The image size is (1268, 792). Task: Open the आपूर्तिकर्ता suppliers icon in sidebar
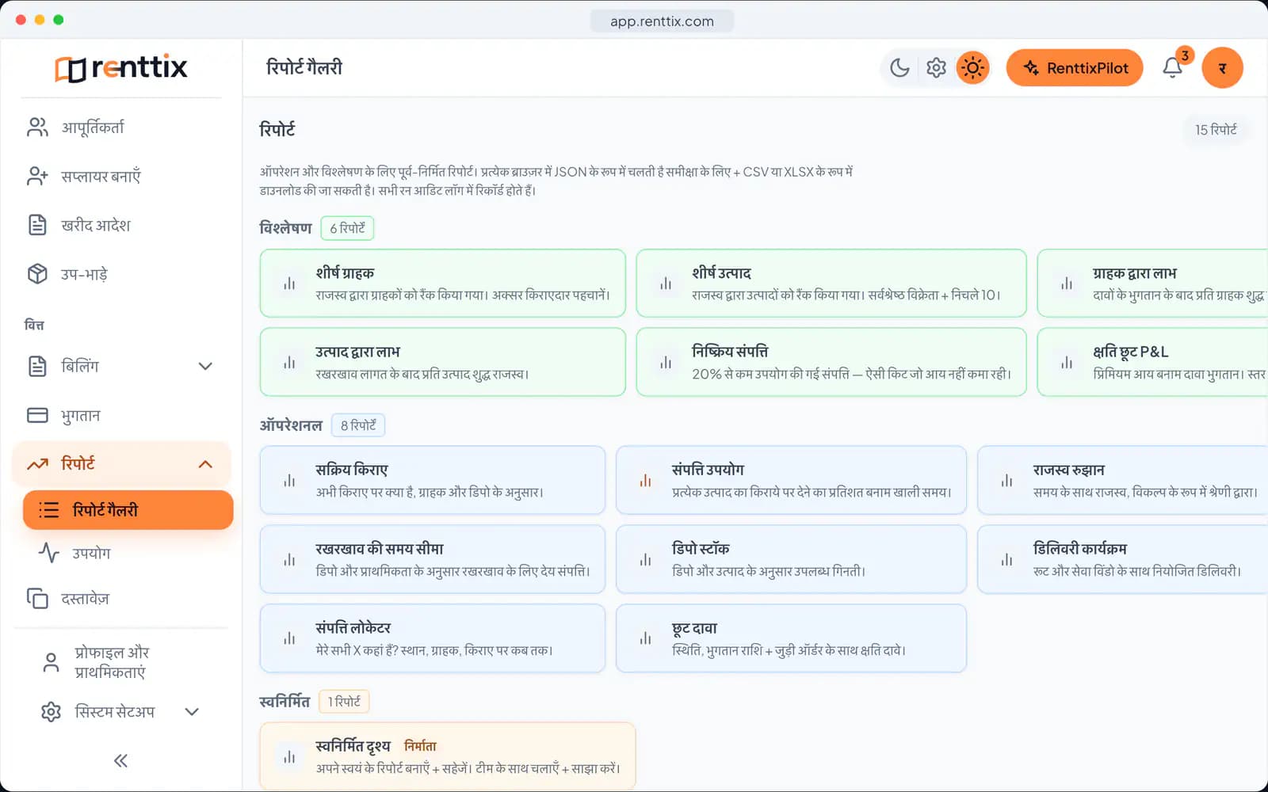click(37, 127)
